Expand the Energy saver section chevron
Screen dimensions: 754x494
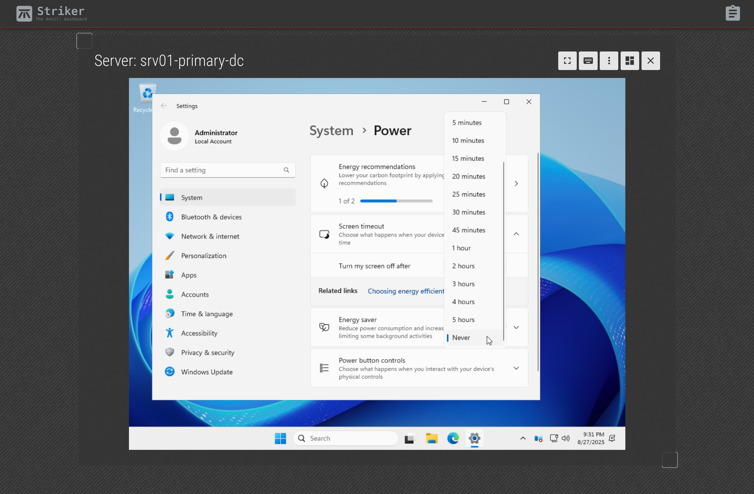click(x=516, y=327)
